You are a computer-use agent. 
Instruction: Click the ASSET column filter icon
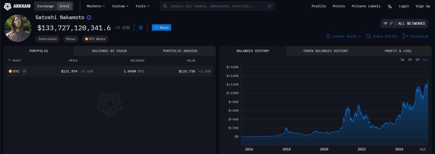pos(9,60)
